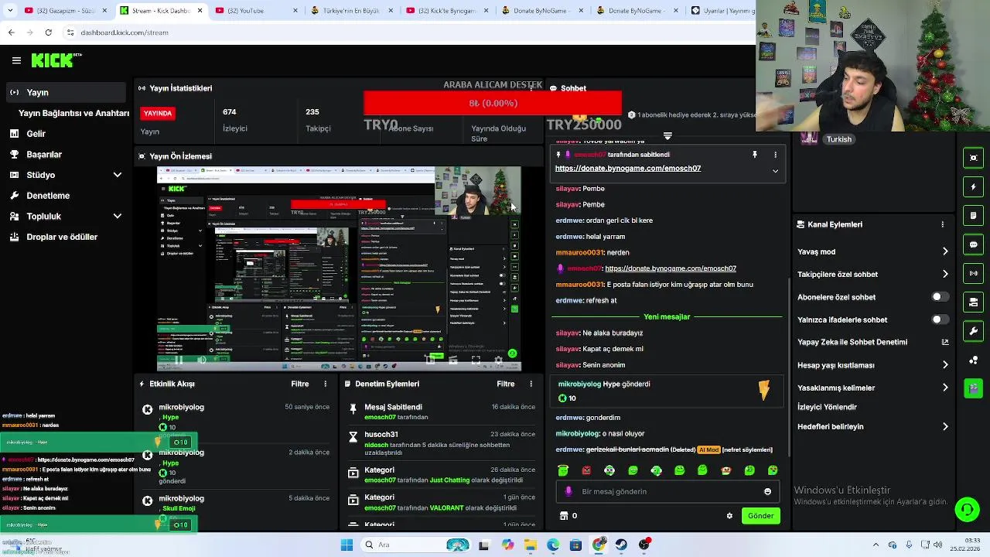Select Yayın in sidebar
The image size is (990, 557).
[64, 92]
